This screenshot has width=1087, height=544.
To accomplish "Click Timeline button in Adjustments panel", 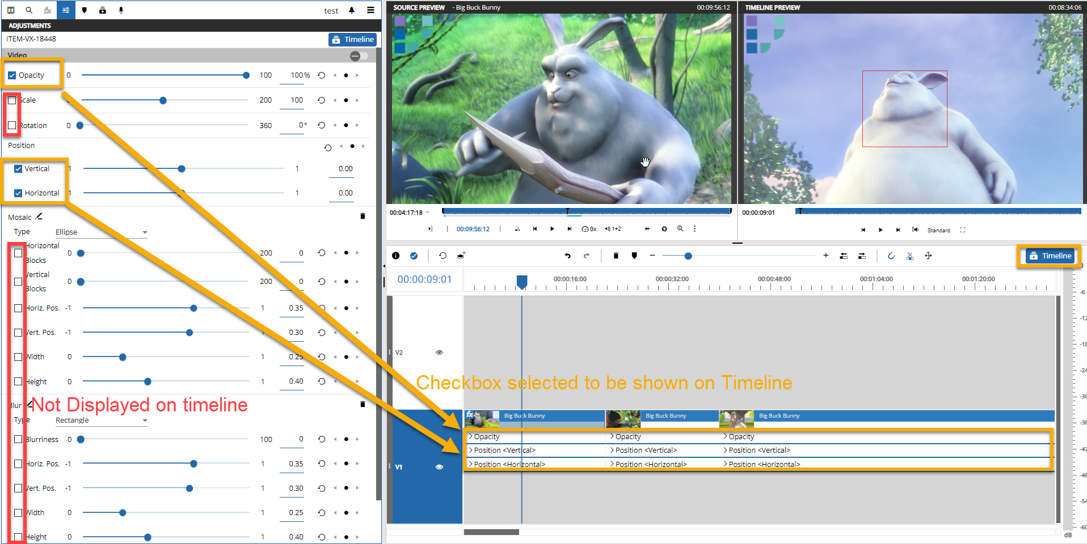I will pos(352,40).
